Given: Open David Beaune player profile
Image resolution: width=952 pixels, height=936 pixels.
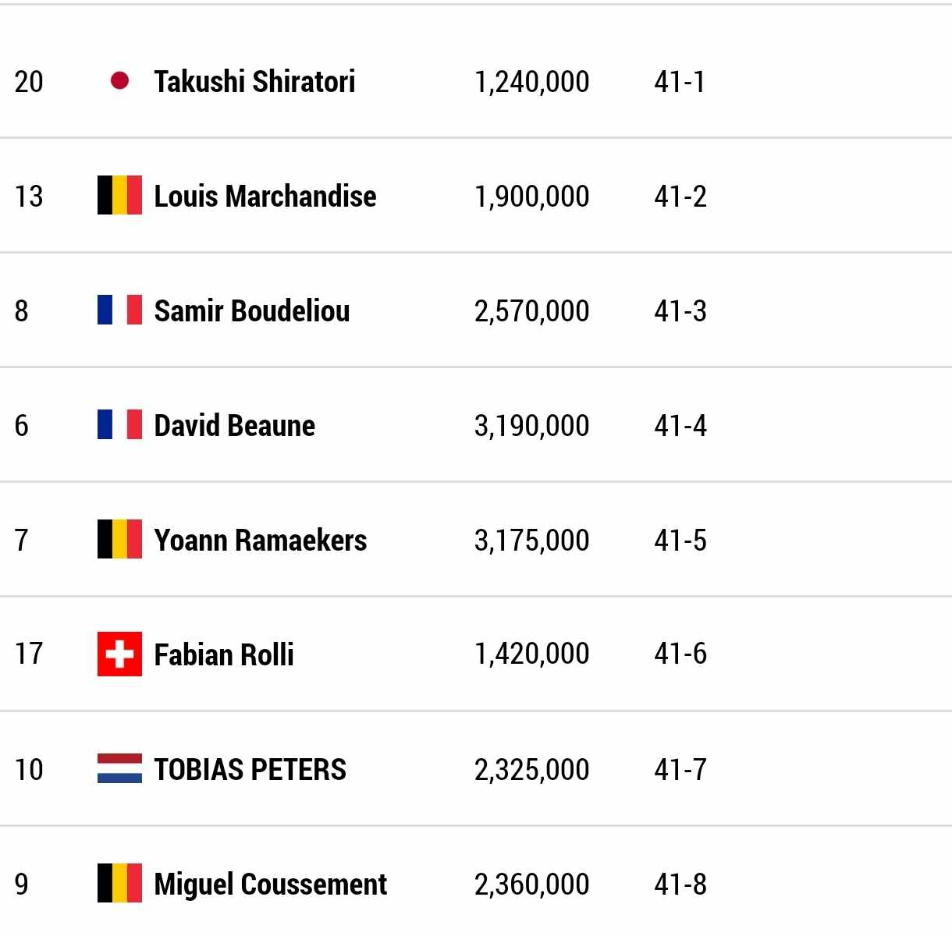Looking at the screenshot, I should point(235,425).
